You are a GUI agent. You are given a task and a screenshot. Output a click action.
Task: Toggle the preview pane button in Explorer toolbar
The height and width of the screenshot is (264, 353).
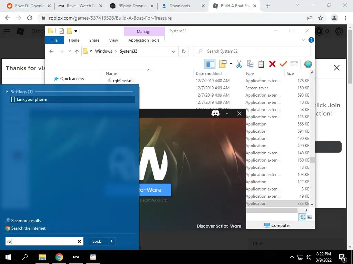pyautogui.click(x=210, y=64)
